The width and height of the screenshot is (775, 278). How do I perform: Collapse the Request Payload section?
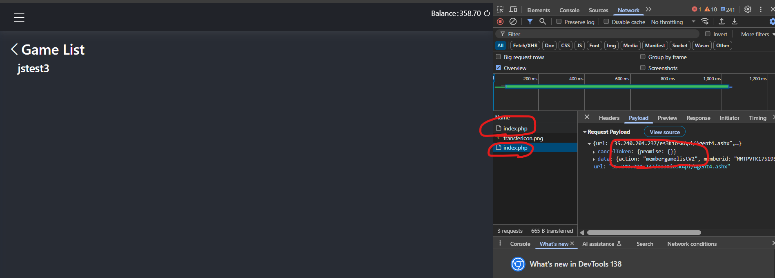click(x=585, y=132)
